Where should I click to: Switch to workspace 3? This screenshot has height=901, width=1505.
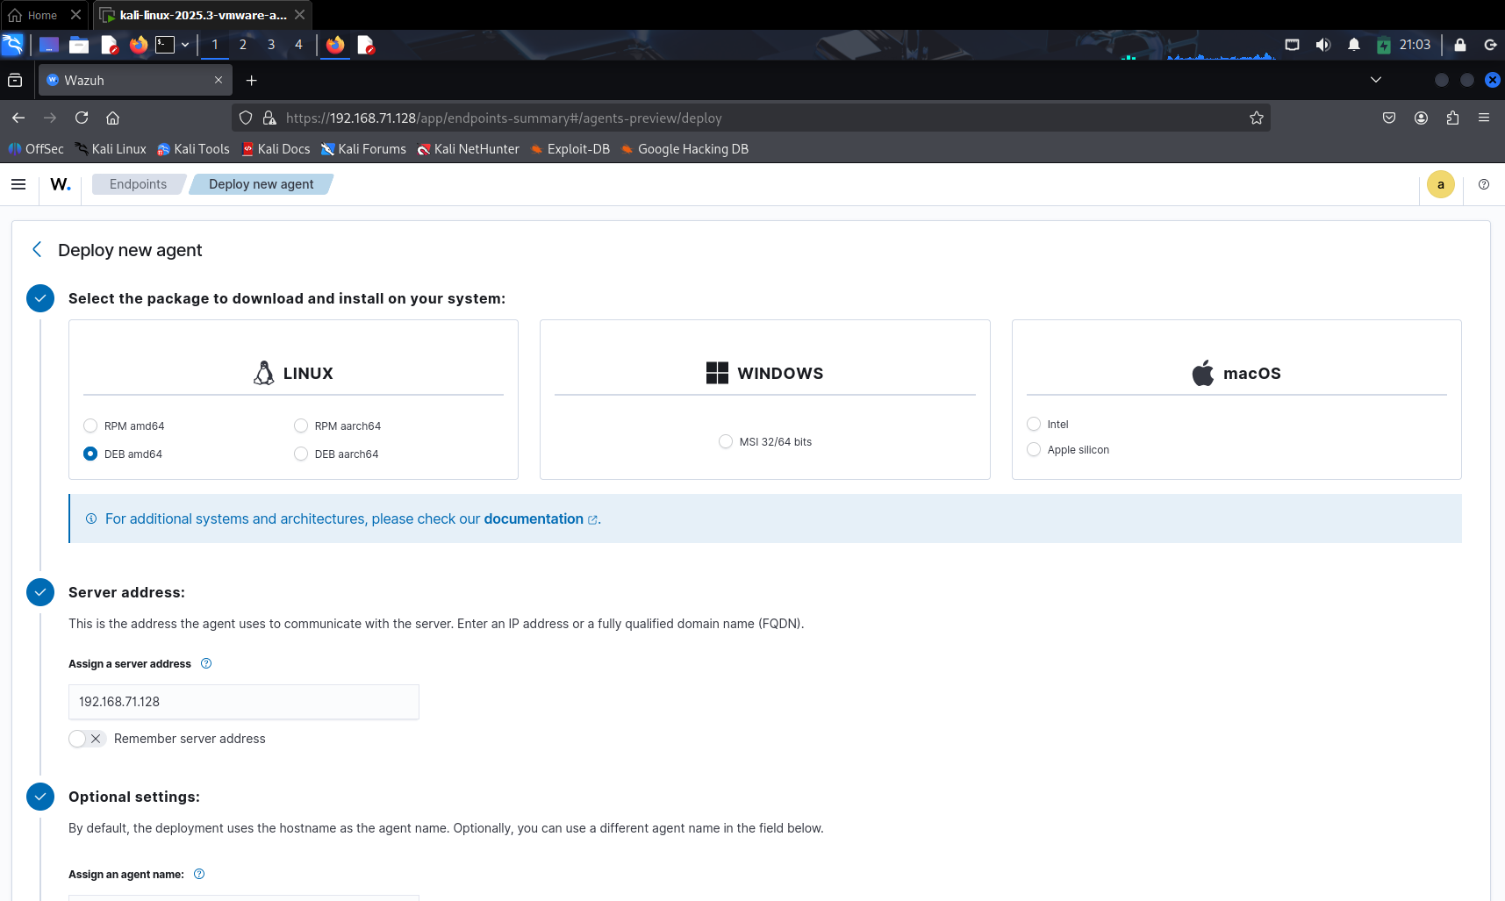pyautogui.click(x=271, y=45)
